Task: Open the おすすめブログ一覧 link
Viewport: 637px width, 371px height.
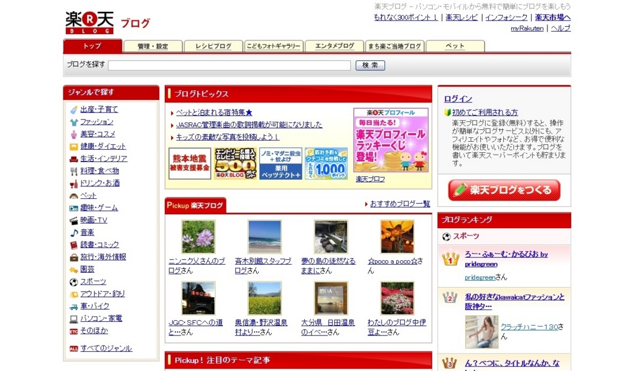Action: click(x=400, y=204)
